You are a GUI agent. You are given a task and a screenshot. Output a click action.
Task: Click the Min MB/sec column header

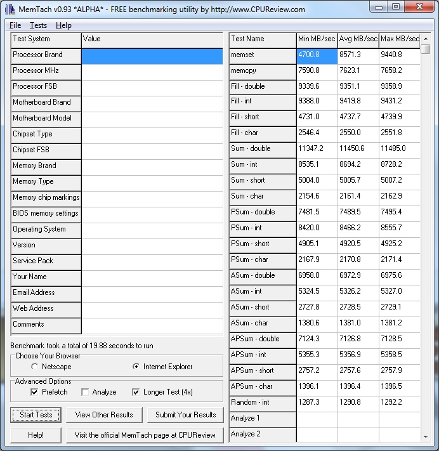[317, 40]
